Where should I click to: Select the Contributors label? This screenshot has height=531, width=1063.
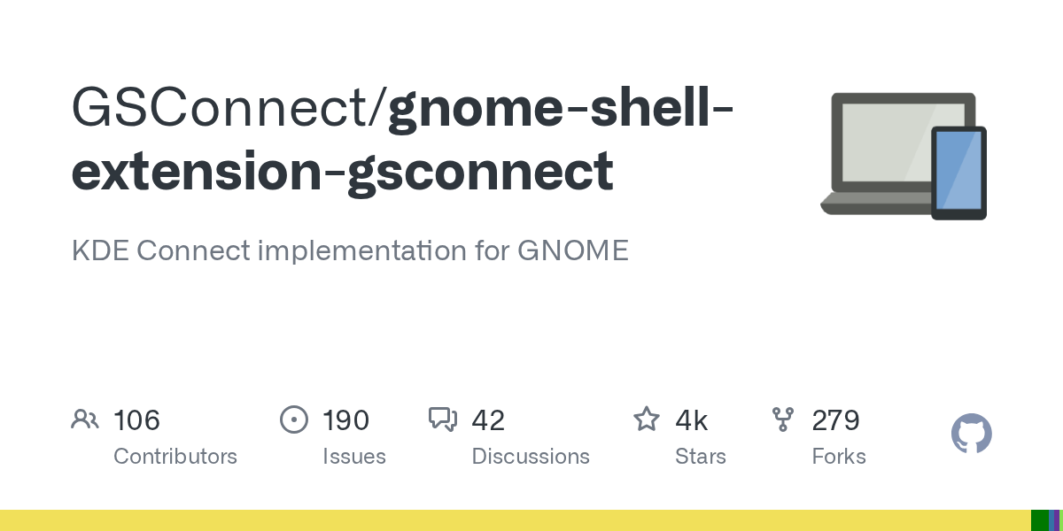(175, 457)
